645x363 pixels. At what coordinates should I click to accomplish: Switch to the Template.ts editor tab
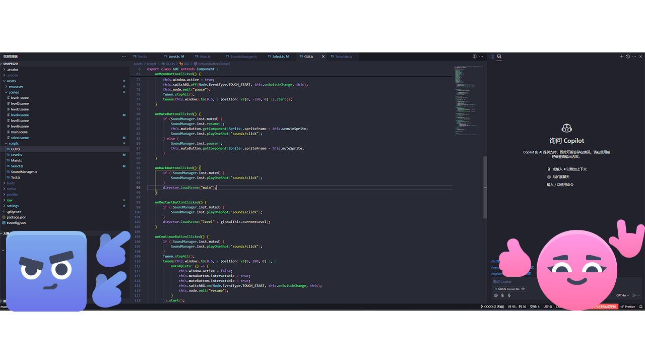coord(342,56)
